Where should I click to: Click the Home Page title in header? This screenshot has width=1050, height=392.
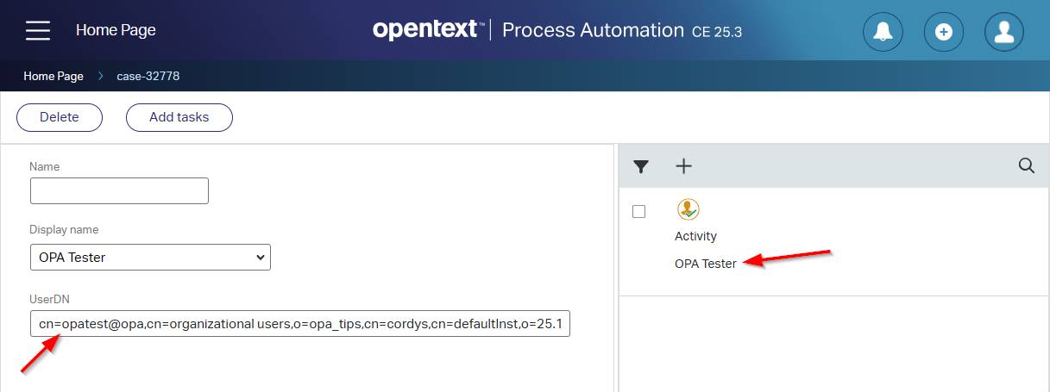(x=116, y=30)
